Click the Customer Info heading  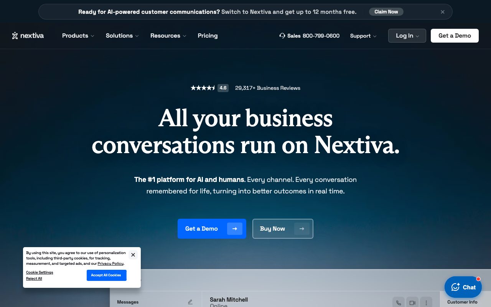pos(462,302)
